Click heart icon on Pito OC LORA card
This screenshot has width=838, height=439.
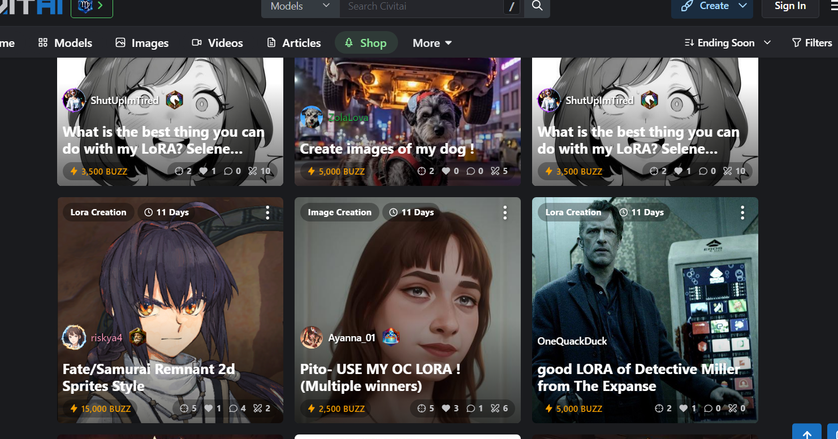pyautogui.click(x=446, y=408)
